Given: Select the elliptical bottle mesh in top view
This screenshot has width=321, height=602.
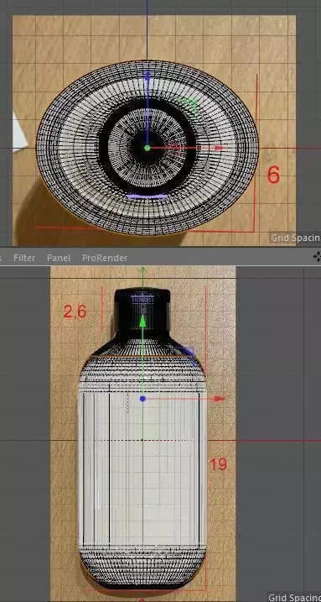Looking at the screenshot, I should (148, 148).
